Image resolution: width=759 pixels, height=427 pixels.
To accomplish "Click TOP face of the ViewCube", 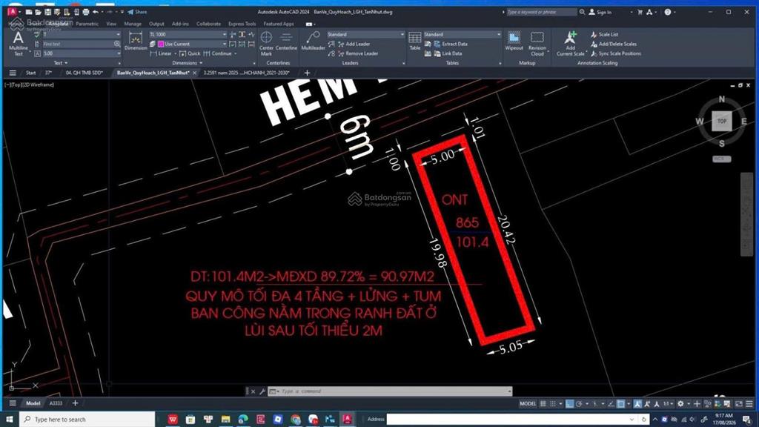I will coord(722,121).
